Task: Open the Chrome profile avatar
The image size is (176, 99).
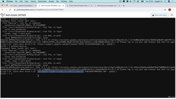Action: (170, 10)
